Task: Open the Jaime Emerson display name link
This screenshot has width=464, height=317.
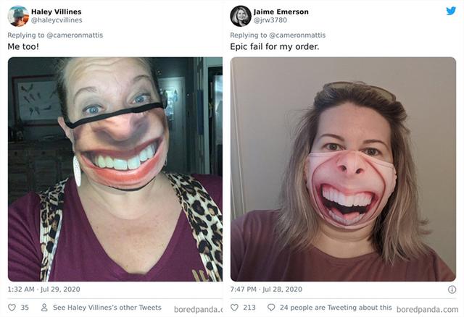Action: pos(281,12)
